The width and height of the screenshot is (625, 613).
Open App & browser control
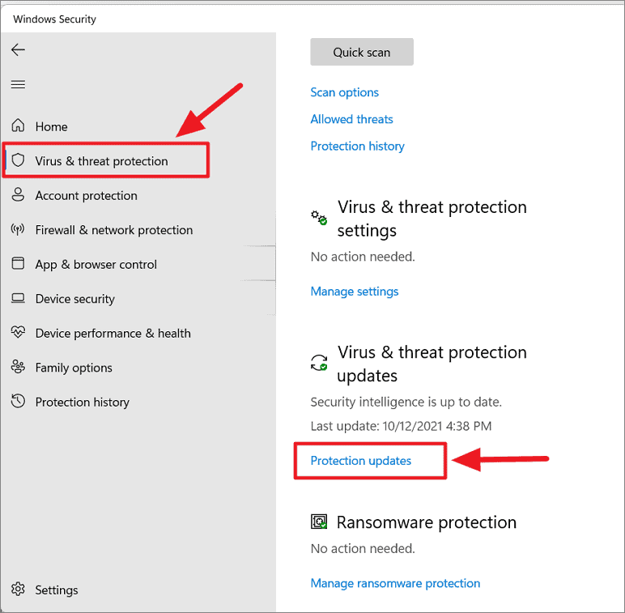96,265
